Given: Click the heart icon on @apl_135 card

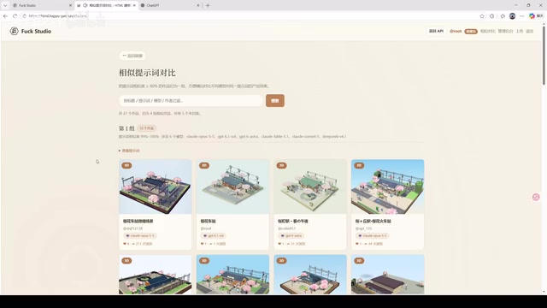Looking at the screenshot, I should [357, 244].
